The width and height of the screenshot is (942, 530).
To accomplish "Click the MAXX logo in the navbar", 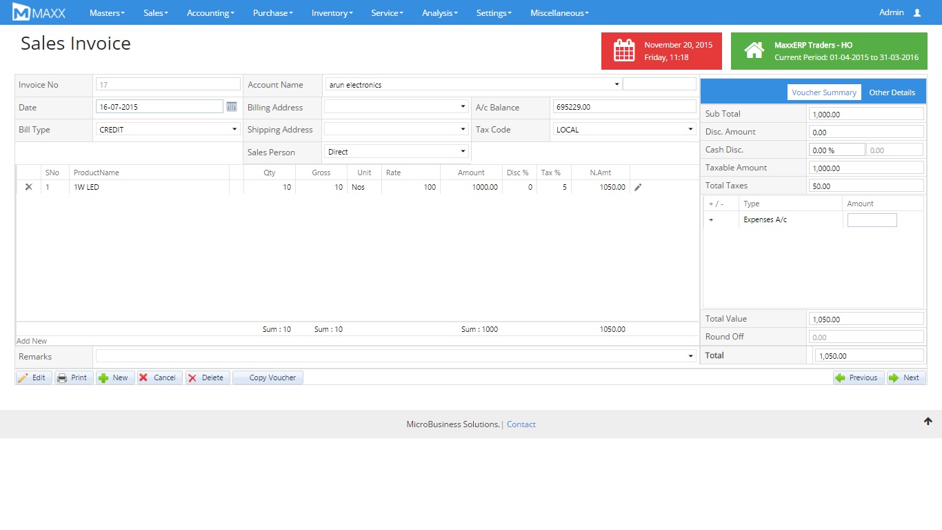I will (x=39, y=12).
